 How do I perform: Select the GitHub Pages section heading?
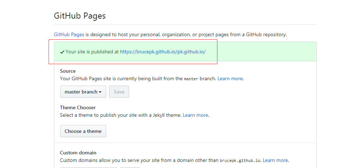(x=80, y=16)
